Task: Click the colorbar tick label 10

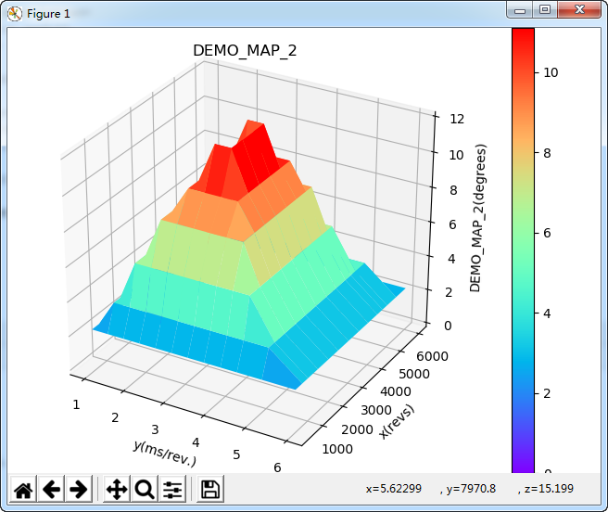Action: (x=551, y=72)
